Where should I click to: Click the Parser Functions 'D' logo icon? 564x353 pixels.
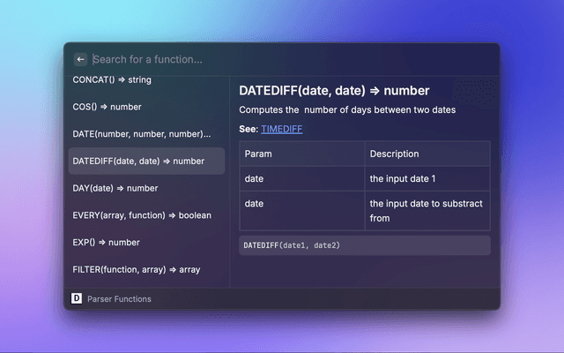click(77, 298)
